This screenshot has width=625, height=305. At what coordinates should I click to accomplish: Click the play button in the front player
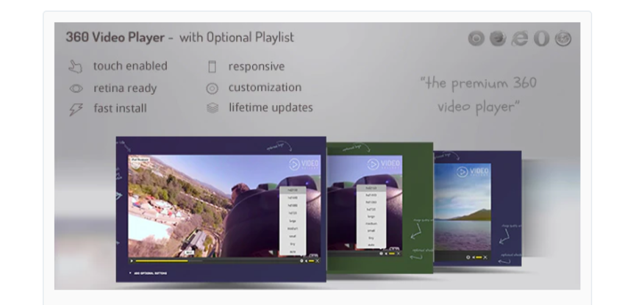132,261
